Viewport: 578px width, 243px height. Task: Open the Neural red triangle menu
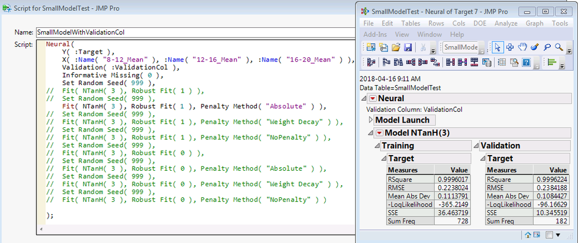[372, 98]
